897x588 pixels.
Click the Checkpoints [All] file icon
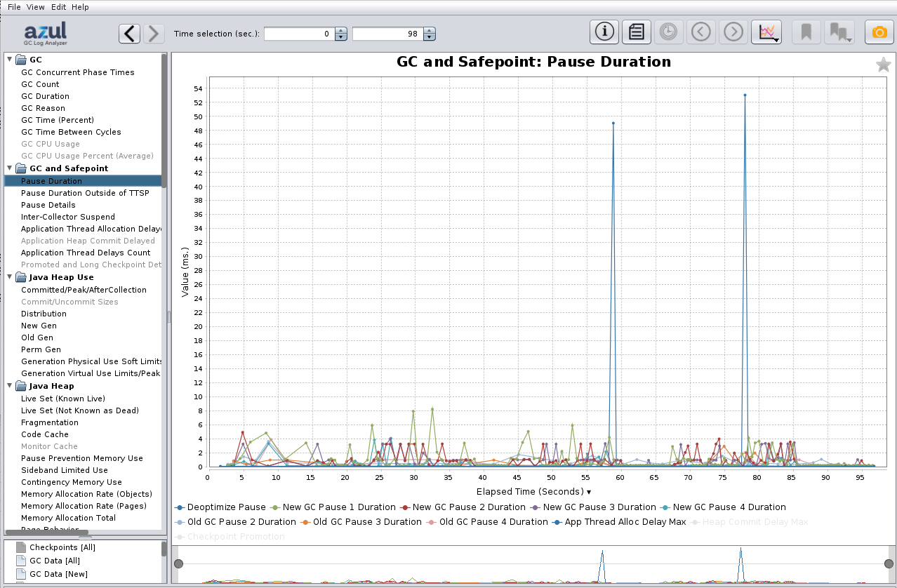[20, 547]
